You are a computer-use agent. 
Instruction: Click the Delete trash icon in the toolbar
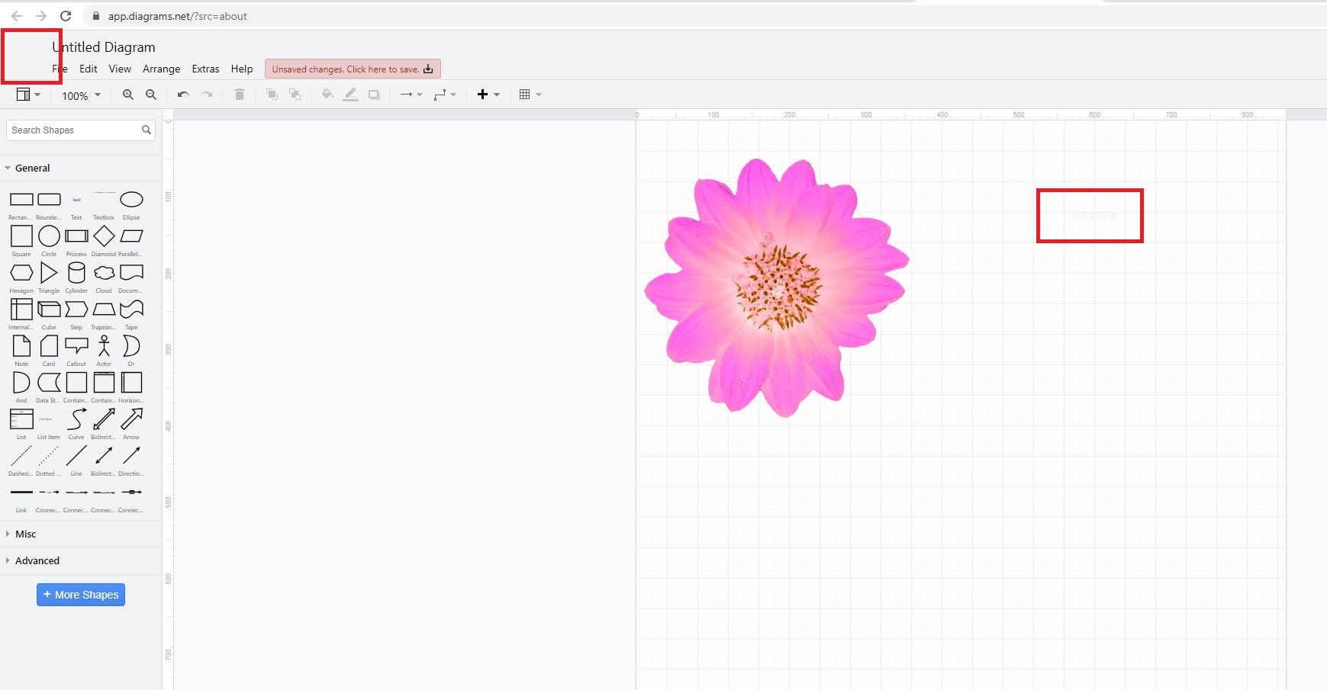(239, 94)
